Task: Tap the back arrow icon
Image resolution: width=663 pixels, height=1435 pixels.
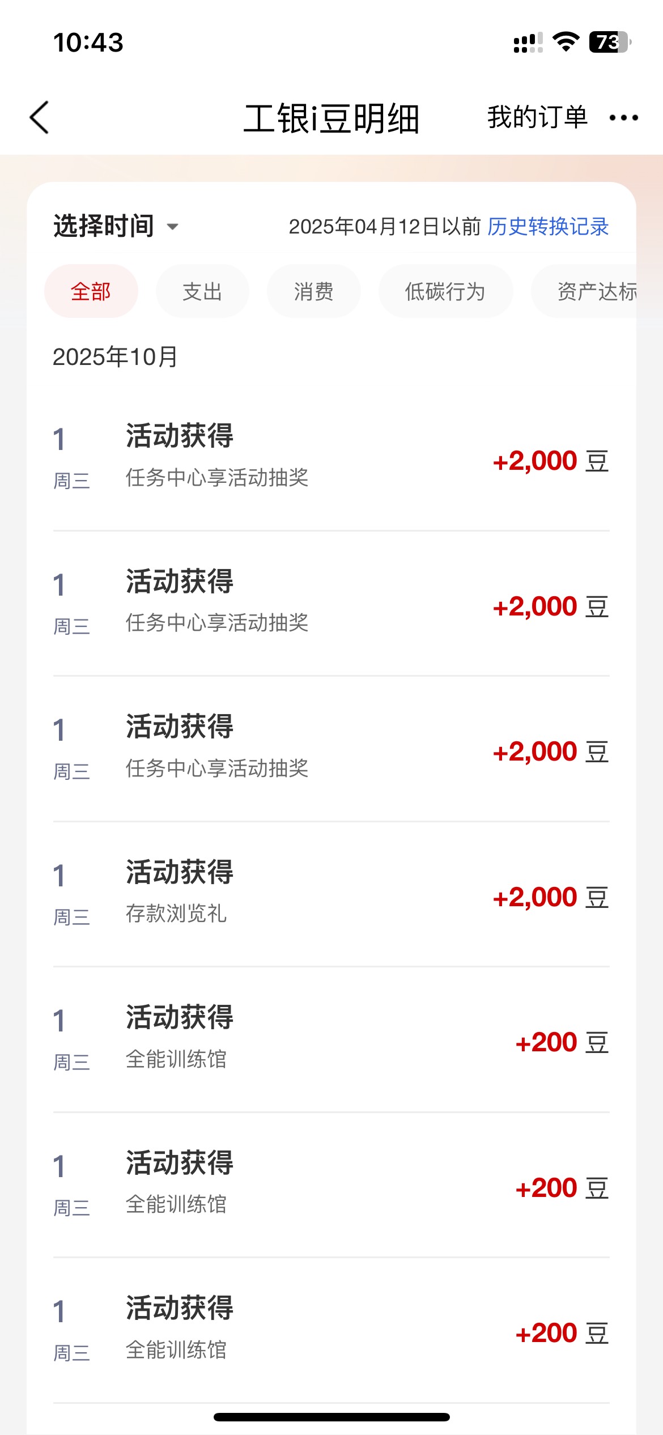Action: [40, 118]
